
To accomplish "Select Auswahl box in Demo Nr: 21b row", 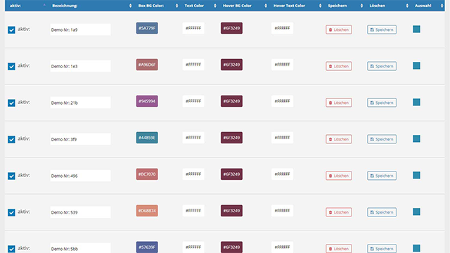I will 416,102.
